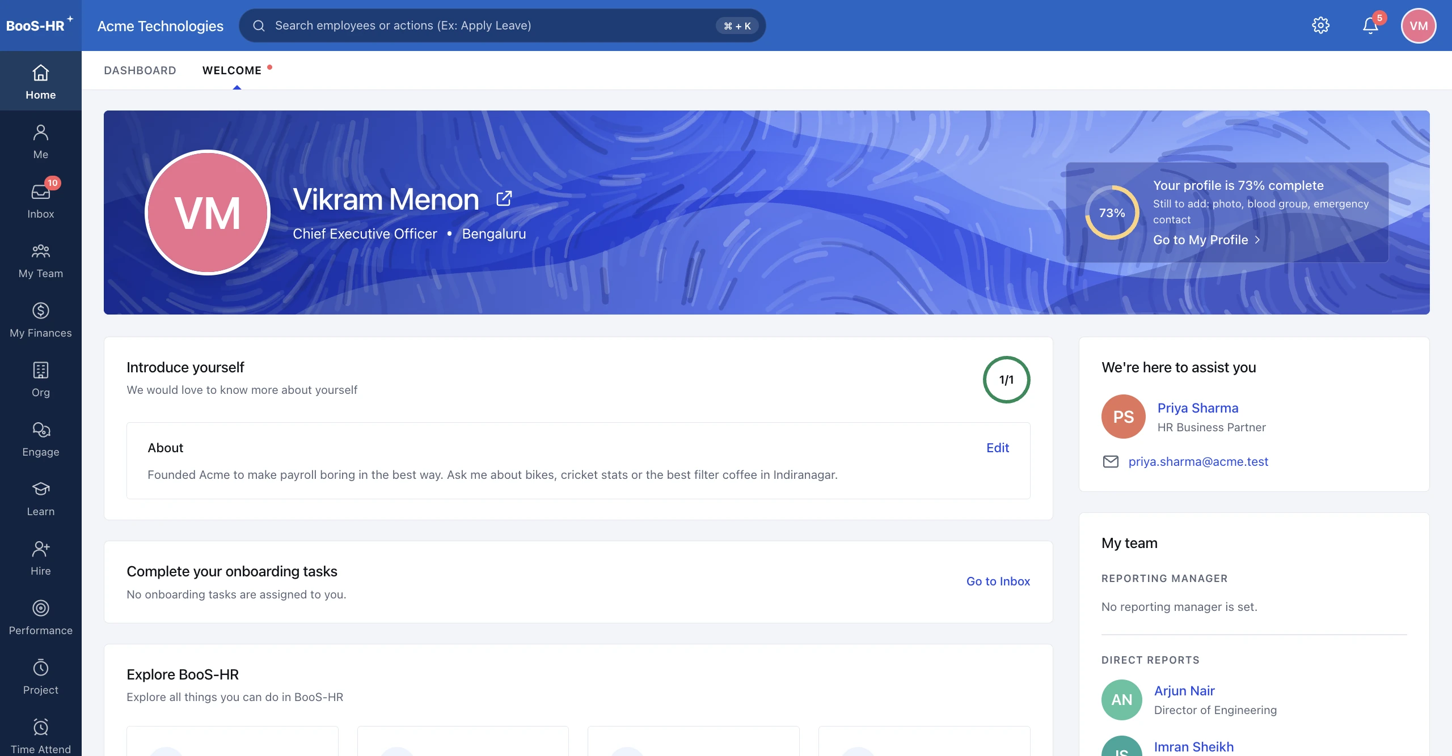Click the Vikram Menon name heading
Screen dimensions: 1452x756
386,199
